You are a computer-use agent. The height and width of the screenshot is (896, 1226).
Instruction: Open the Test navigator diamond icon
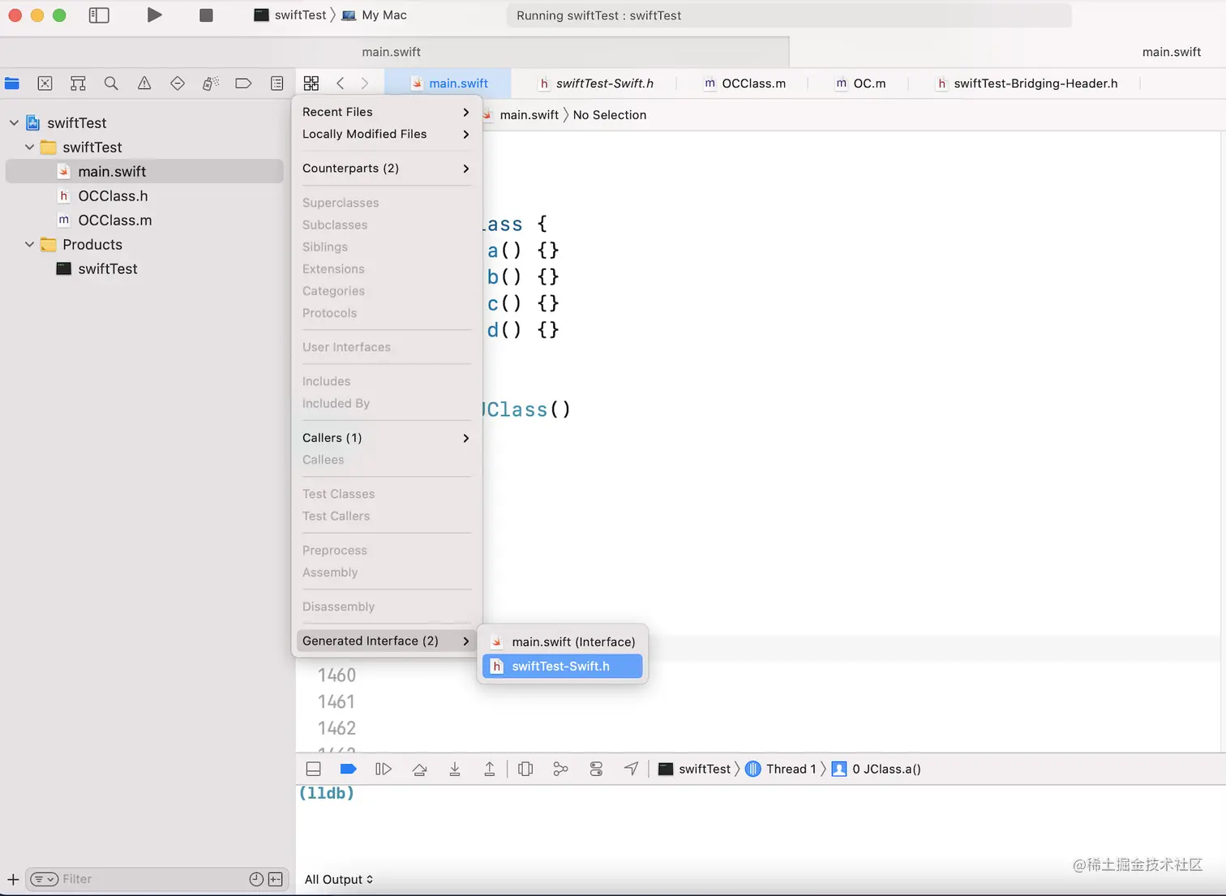[178, 83]
